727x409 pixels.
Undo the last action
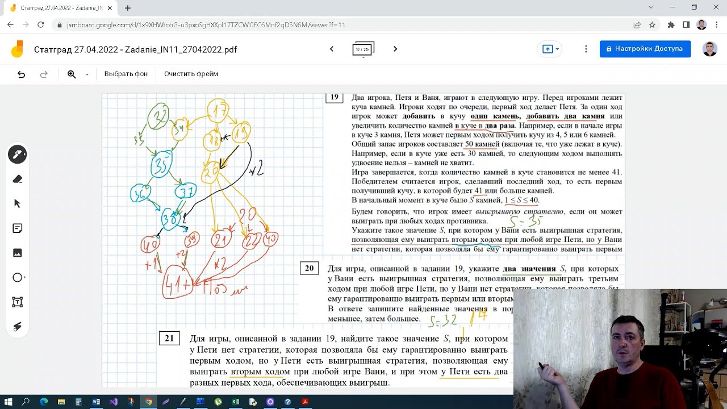21,74
